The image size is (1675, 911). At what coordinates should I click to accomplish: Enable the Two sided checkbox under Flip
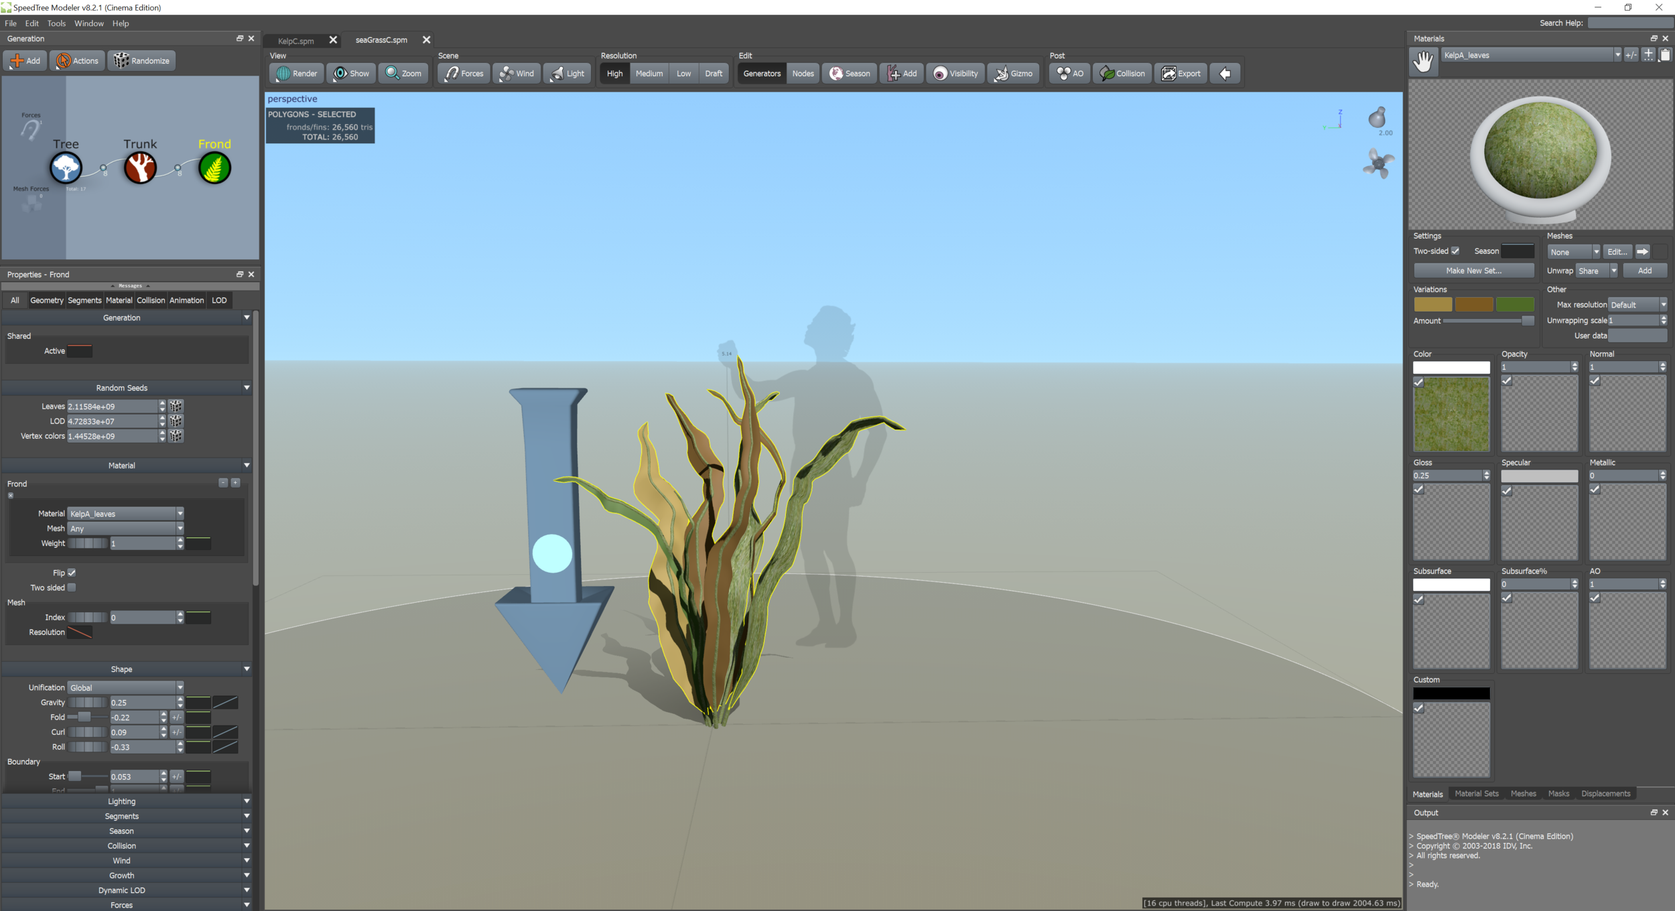click(x=72, y=587)
